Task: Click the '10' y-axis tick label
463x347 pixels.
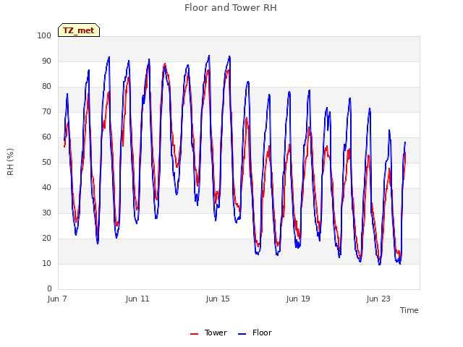Action: tap(46, 264)
